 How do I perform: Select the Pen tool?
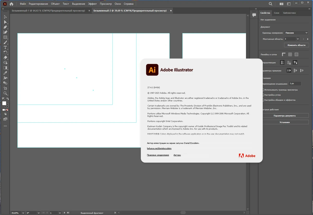pyautogui.click(x=5, y=27)
